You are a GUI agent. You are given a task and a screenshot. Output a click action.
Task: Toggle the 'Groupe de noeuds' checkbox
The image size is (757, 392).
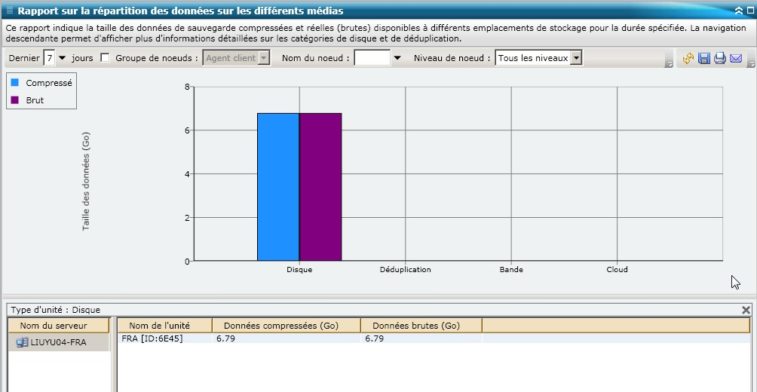coord(105,58)
